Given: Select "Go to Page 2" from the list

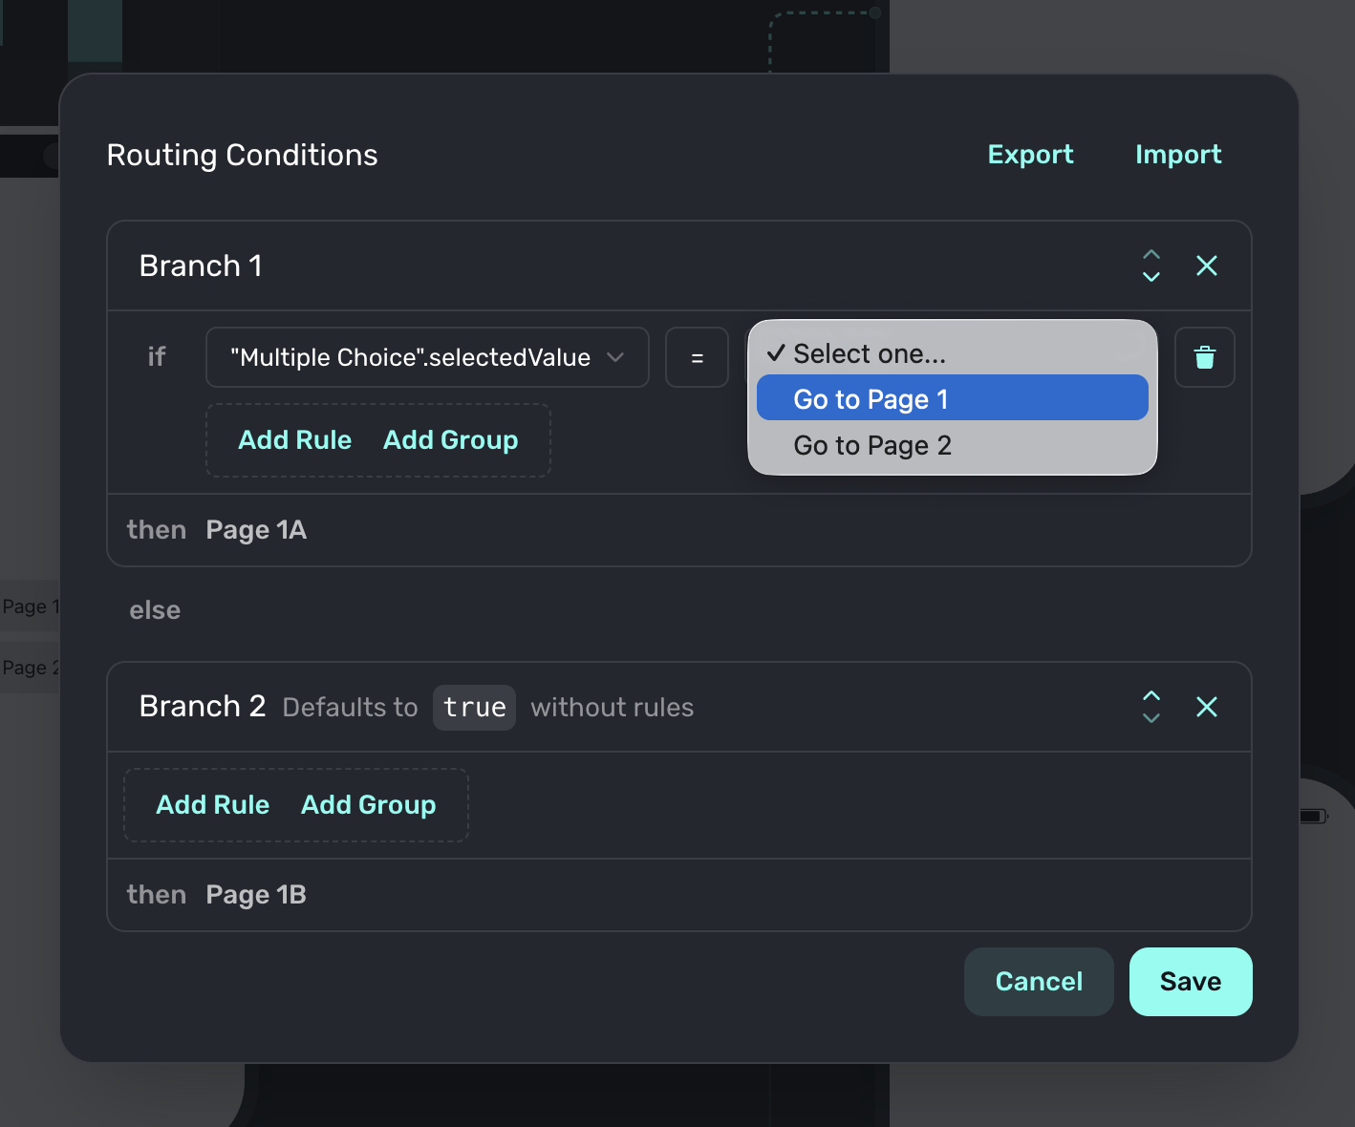Looking at the screenshot, I should pos(871,445).
